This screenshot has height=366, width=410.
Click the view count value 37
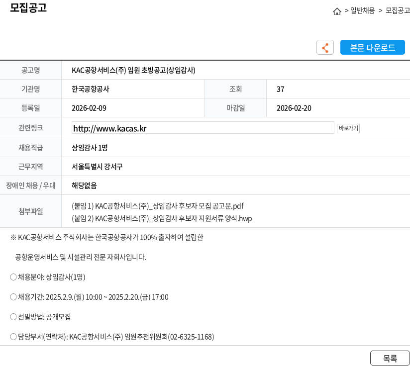[x=280, y=90]
